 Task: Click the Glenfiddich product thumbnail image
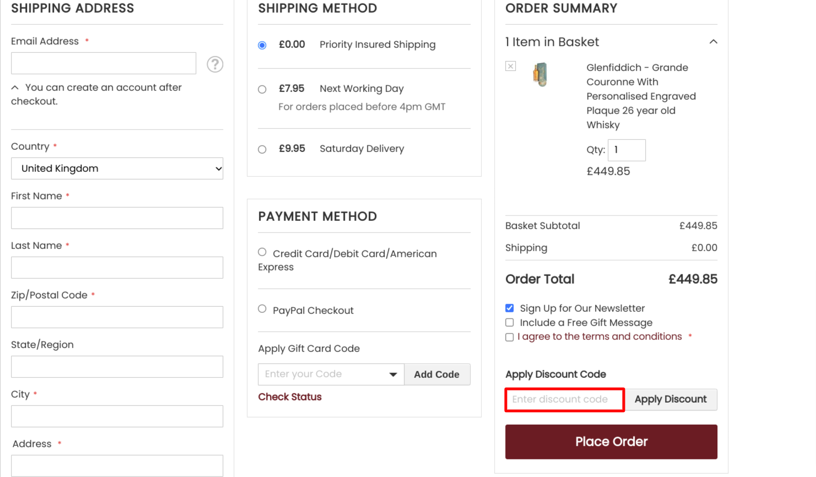[540, 74]
